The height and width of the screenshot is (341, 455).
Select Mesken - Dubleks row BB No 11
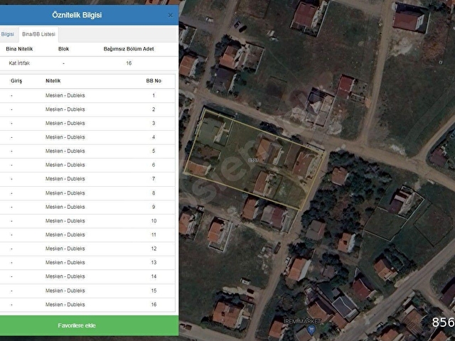(87, 235)
